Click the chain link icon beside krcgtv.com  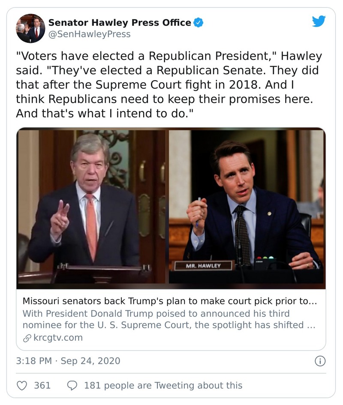point(27,338)
